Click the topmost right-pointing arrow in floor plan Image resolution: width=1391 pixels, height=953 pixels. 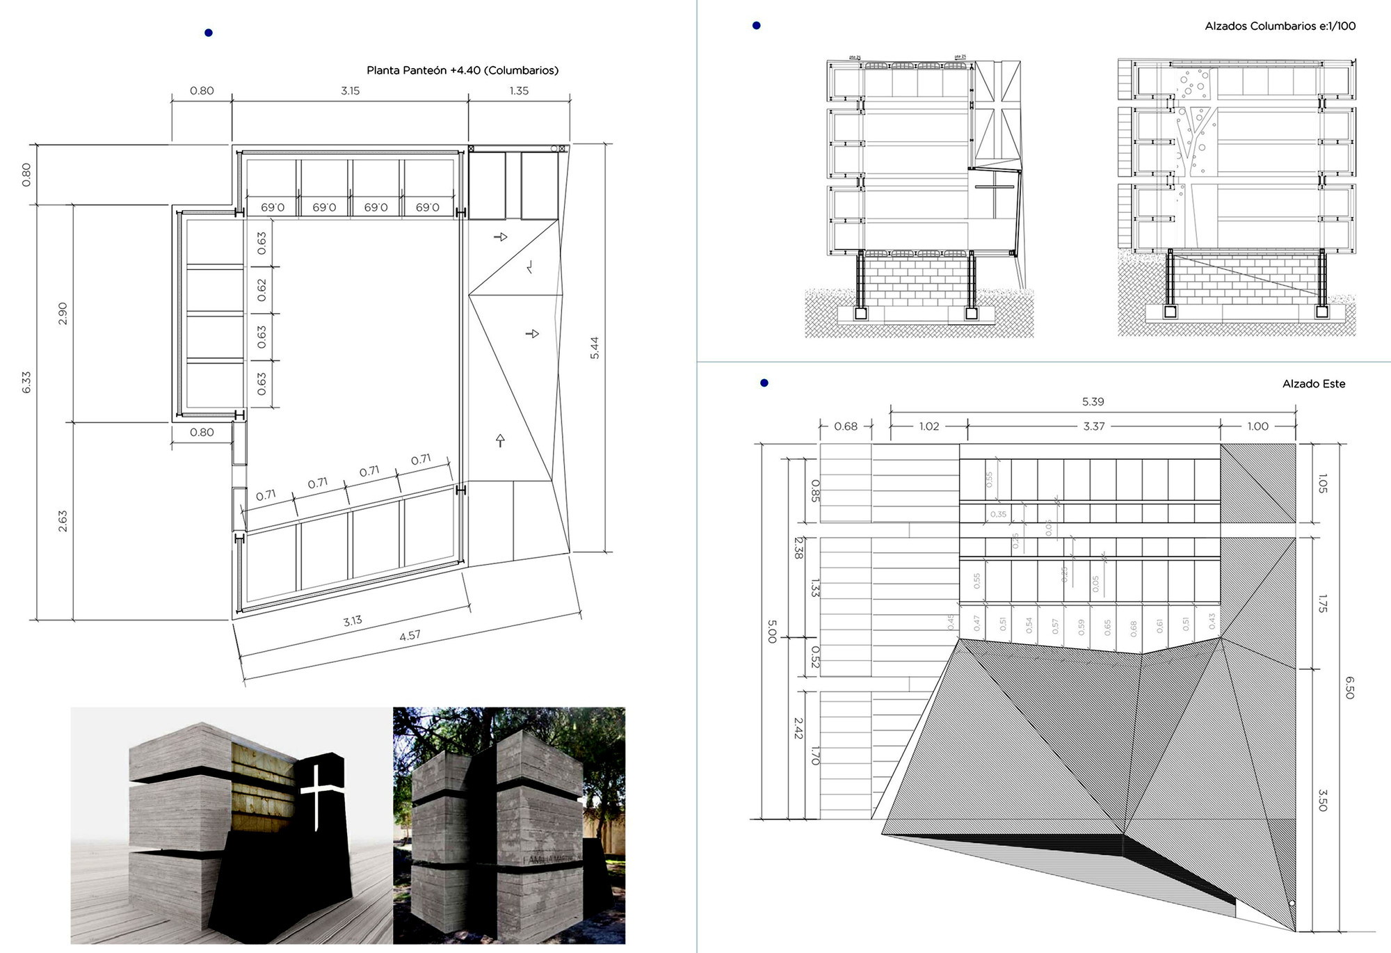point(500,237)
